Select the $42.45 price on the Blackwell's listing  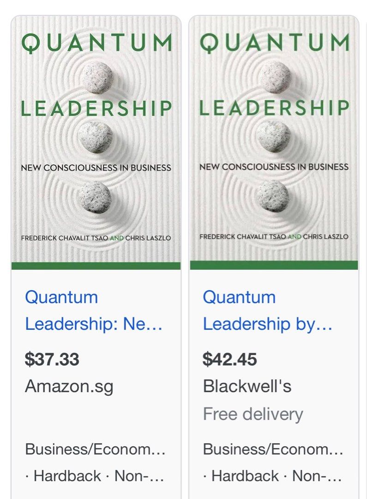point(230,358)
